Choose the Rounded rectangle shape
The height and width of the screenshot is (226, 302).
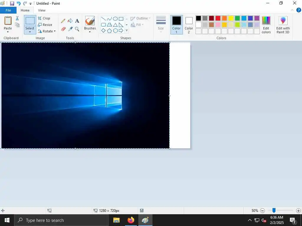(x=104, y=25)
